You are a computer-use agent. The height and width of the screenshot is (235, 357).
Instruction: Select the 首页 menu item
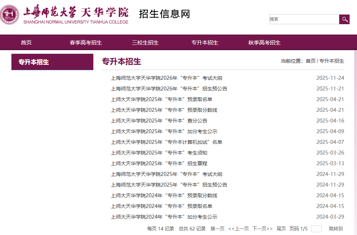(x=26, y=42)
